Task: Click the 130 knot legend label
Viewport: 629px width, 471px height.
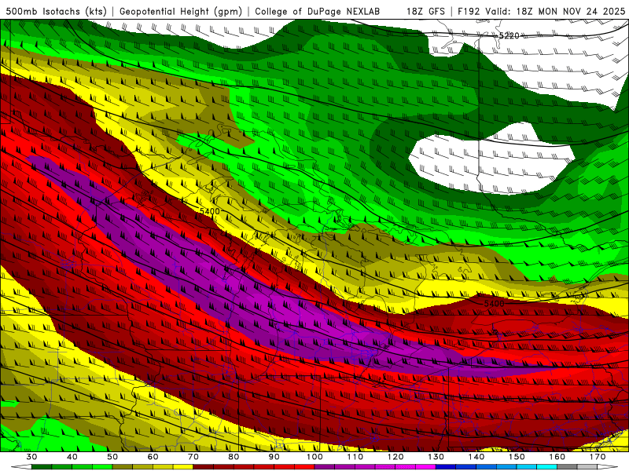Action: click(x=436, y=457)
